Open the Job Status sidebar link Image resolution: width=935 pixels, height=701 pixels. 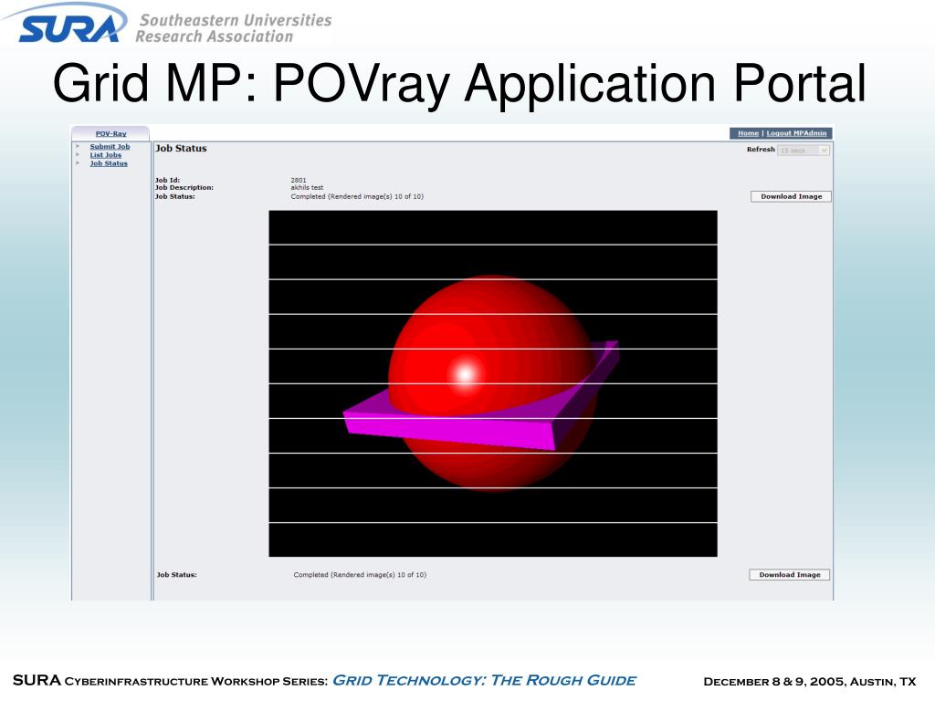point(109,163)
